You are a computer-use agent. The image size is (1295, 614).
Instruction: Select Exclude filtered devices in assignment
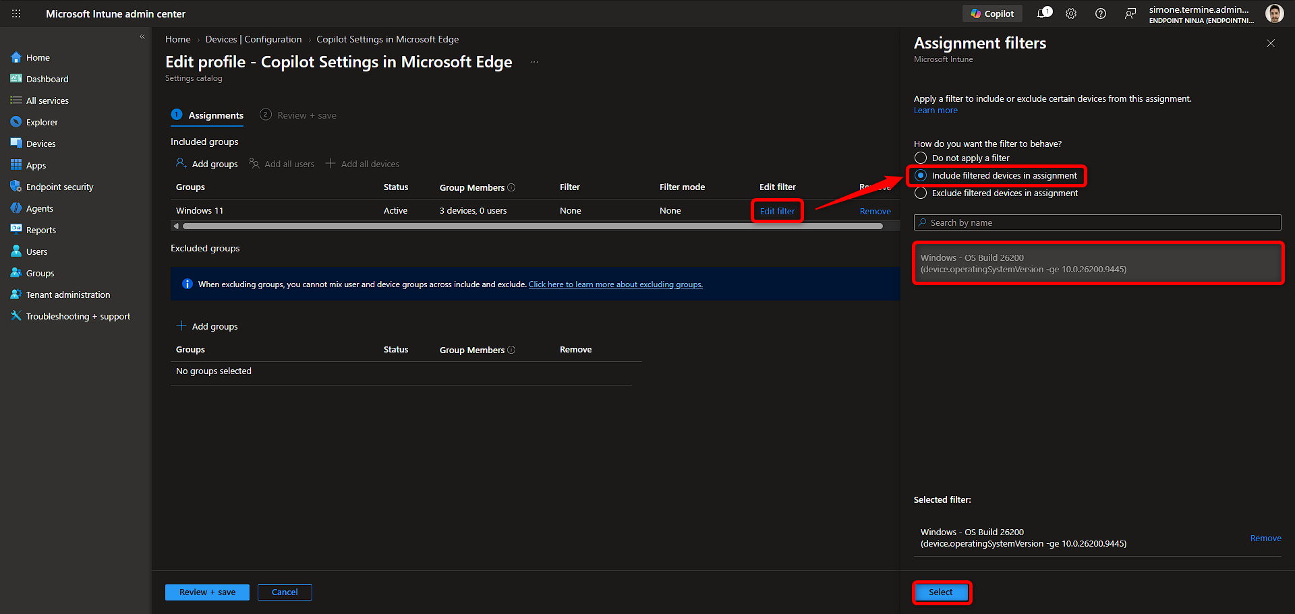[x=996, y=193]
